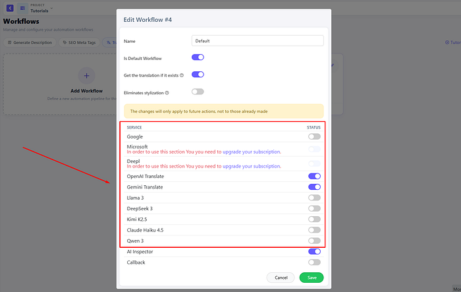The image size is (461, 292).
Task: Switch on DeepSeek 3 service
Action: [x=314, y=208]
